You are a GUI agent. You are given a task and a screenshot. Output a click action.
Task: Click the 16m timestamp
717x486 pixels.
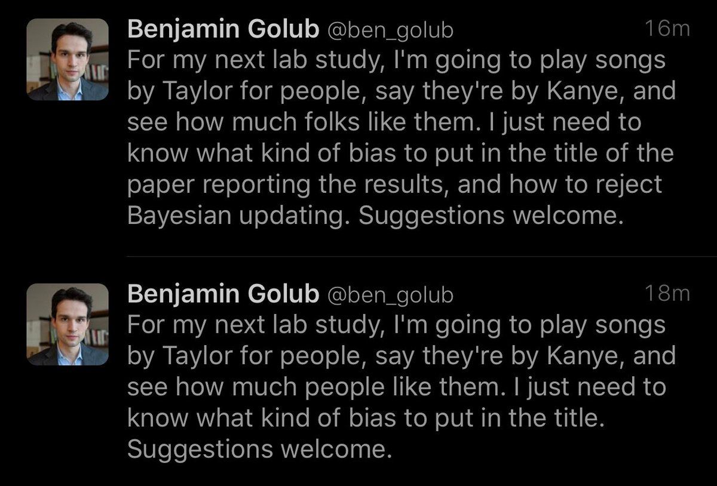[x=667, y=29]
